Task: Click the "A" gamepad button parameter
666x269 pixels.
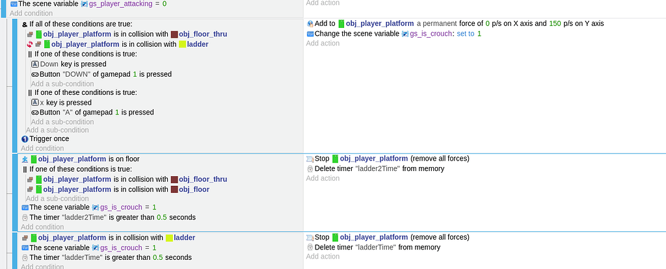Action: (68, 112)
